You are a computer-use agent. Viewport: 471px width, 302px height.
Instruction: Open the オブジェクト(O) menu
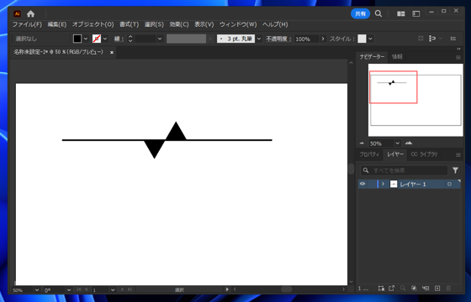coord(93,24)
